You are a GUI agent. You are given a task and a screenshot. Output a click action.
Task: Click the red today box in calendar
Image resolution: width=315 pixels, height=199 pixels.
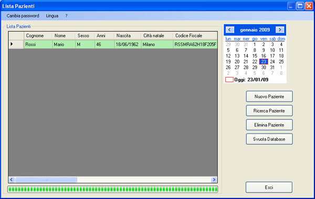tap(229, 80)
